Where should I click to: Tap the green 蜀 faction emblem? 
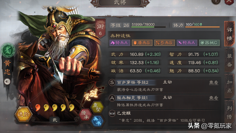(x=8, y=50)
